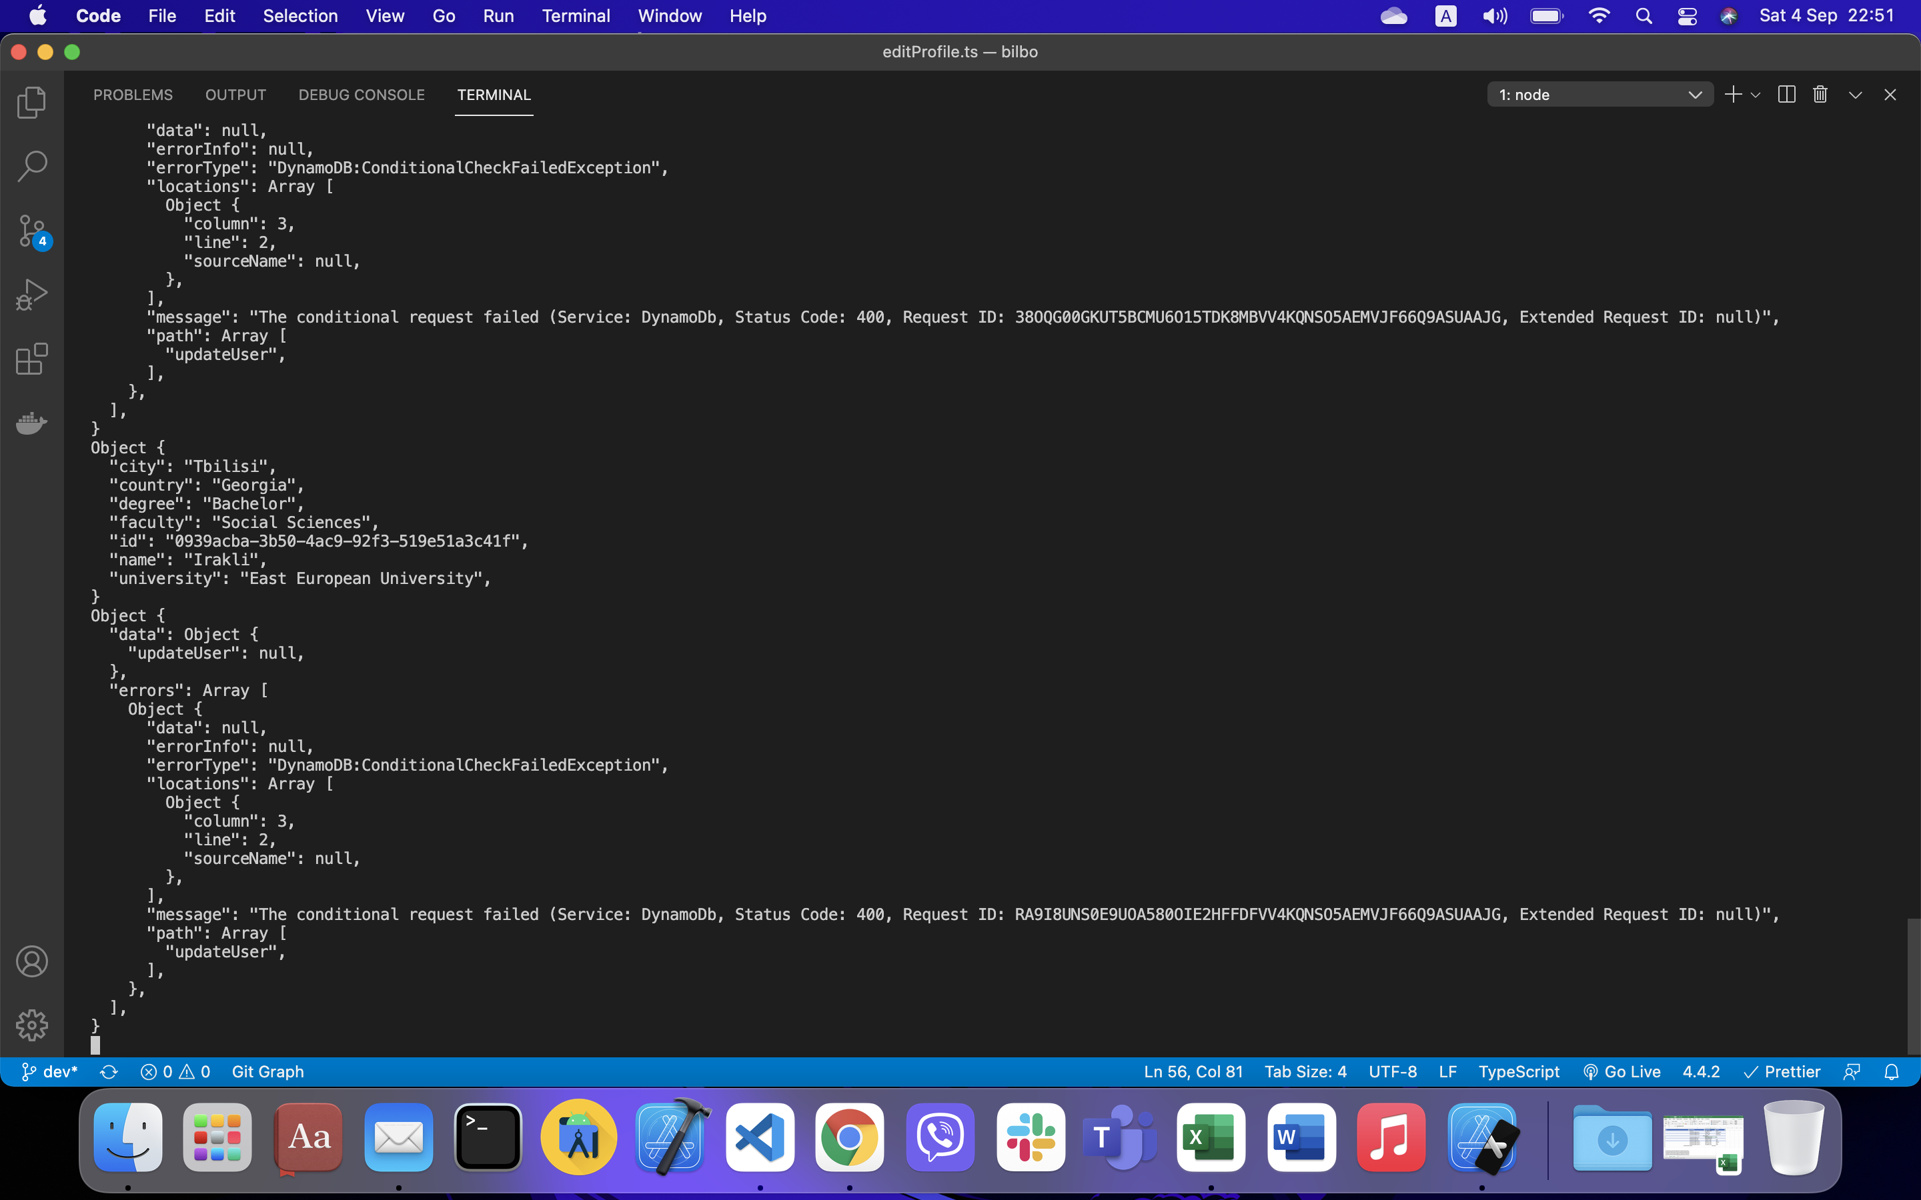Image resolution: width=1921 pixels, height=1200 pixels.
Task: Open the Search view in activity bar
Action: point(32,167)
